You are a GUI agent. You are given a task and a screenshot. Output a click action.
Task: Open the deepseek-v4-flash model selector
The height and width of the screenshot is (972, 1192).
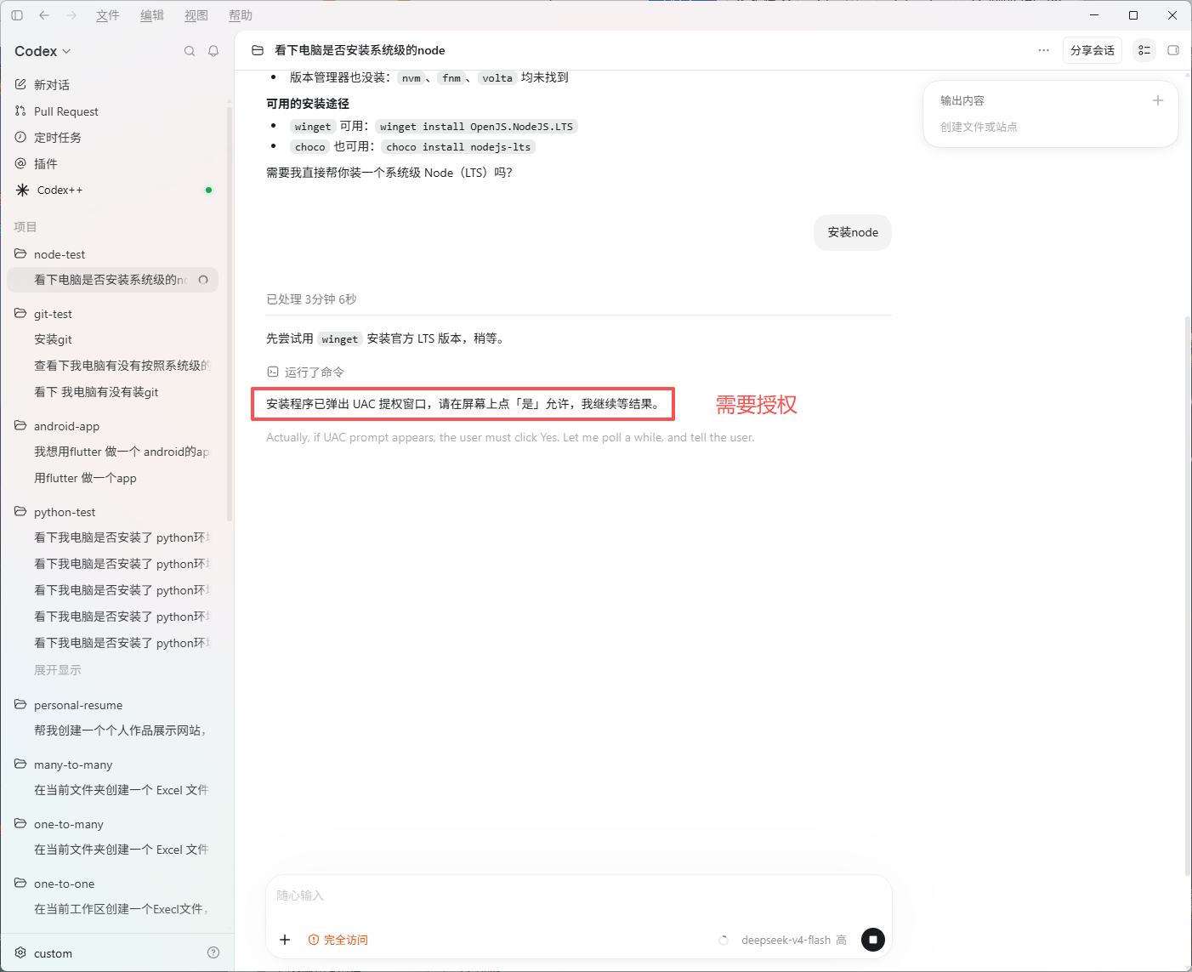coord(793,940)
